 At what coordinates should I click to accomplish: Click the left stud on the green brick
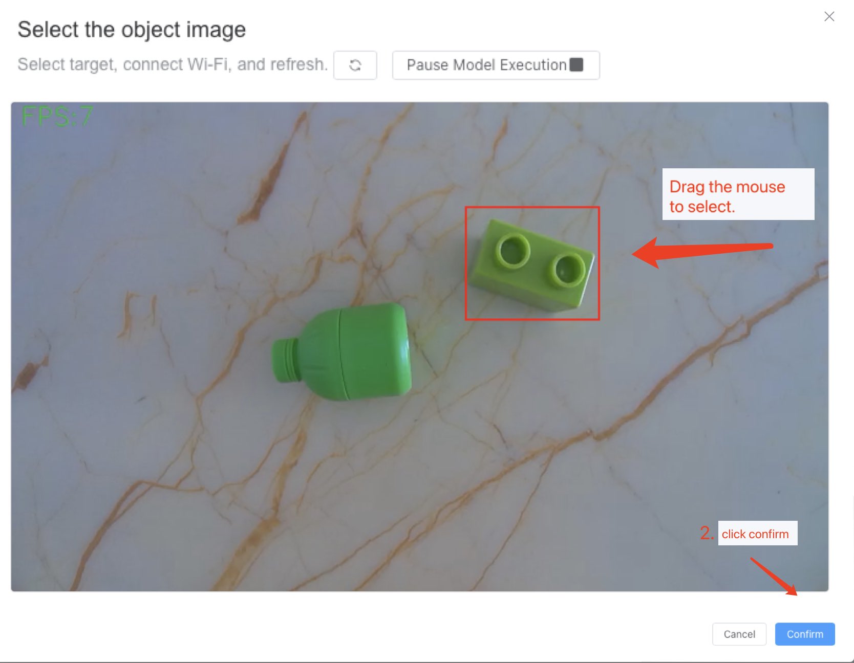coord(513,251)
